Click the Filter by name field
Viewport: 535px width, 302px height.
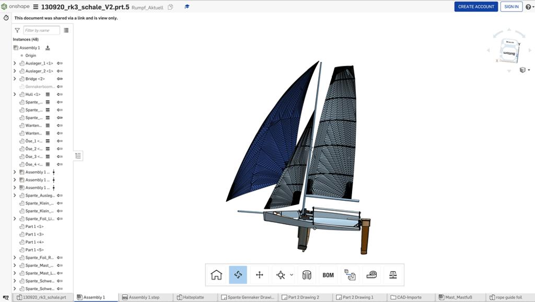point(42,30)
